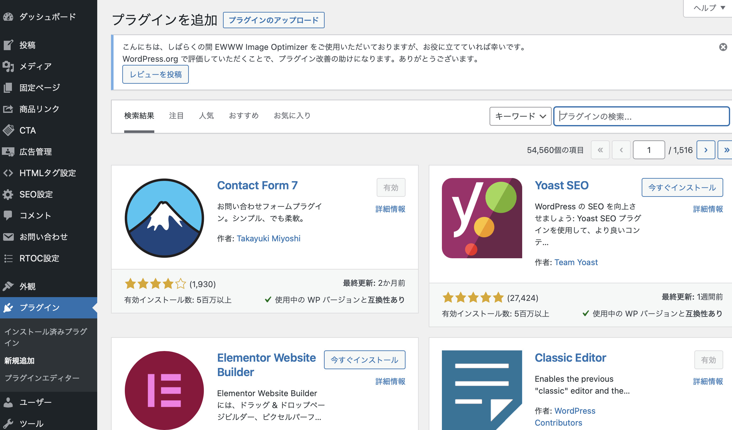Open Classic Editor 詳細情報 link
Screen dimensions: 732x430
(x=708, y=381)
